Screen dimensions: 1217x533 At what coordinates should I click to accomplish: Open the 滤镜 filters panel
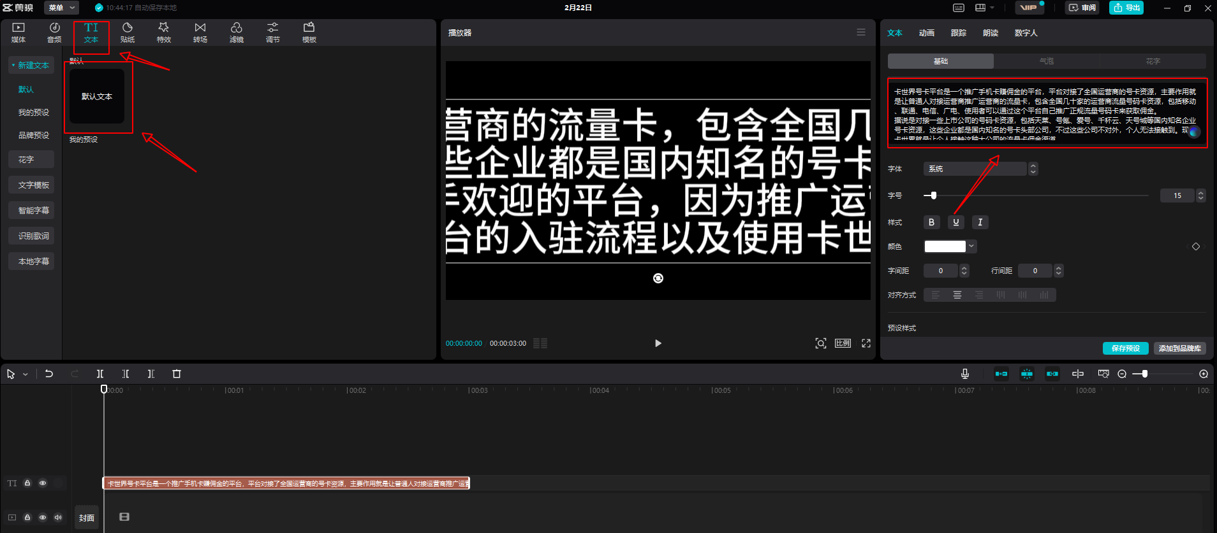[x=237, y=32]
